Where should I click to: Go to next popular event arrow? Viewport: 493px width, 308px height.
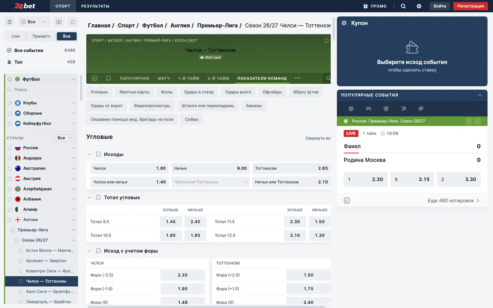477,121
